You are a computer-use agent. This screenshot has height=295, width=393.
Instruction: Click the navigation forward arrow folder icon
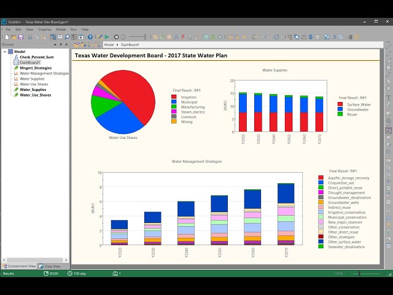[97, 45]
